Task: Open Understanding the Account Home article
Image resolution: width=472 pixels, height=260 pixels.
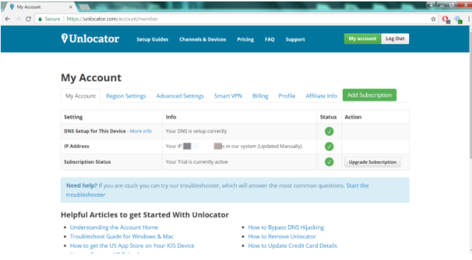Action: tap(114, 227)
